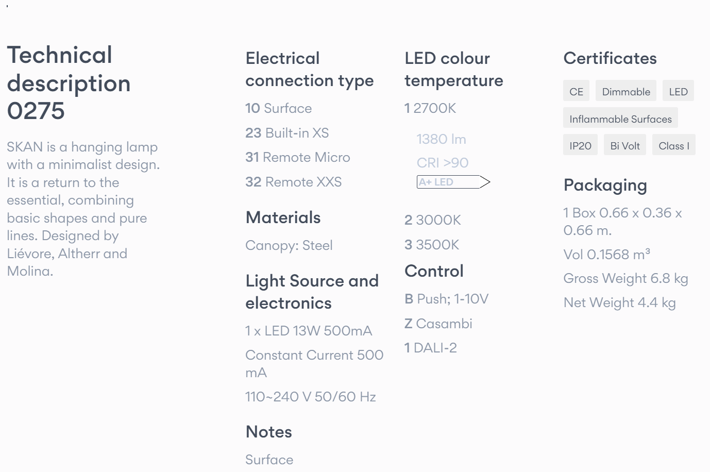Click the 1380 lm luminous flux text
The image size is (710, 472).
[441, 139]
